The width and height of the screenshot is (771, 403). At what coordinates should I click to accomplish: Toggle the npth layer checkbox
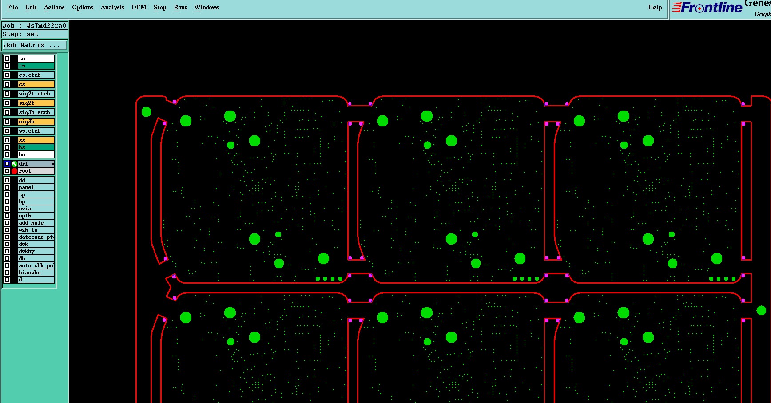point(7,216)
